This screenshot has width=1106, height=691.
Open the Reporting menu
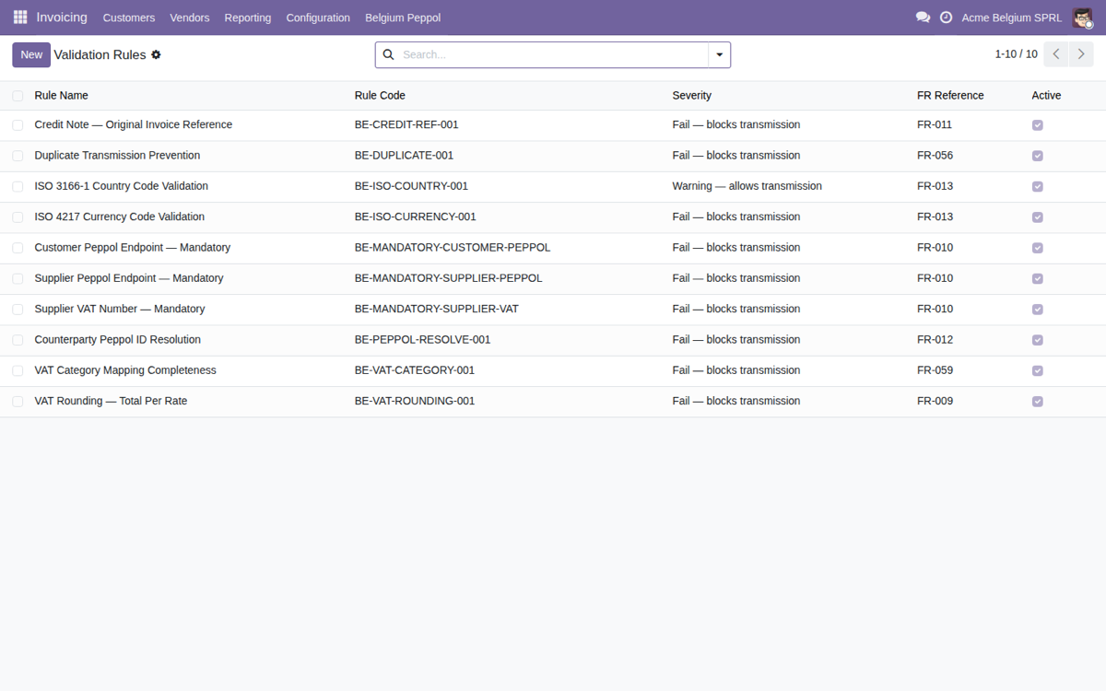click(248, 18)
